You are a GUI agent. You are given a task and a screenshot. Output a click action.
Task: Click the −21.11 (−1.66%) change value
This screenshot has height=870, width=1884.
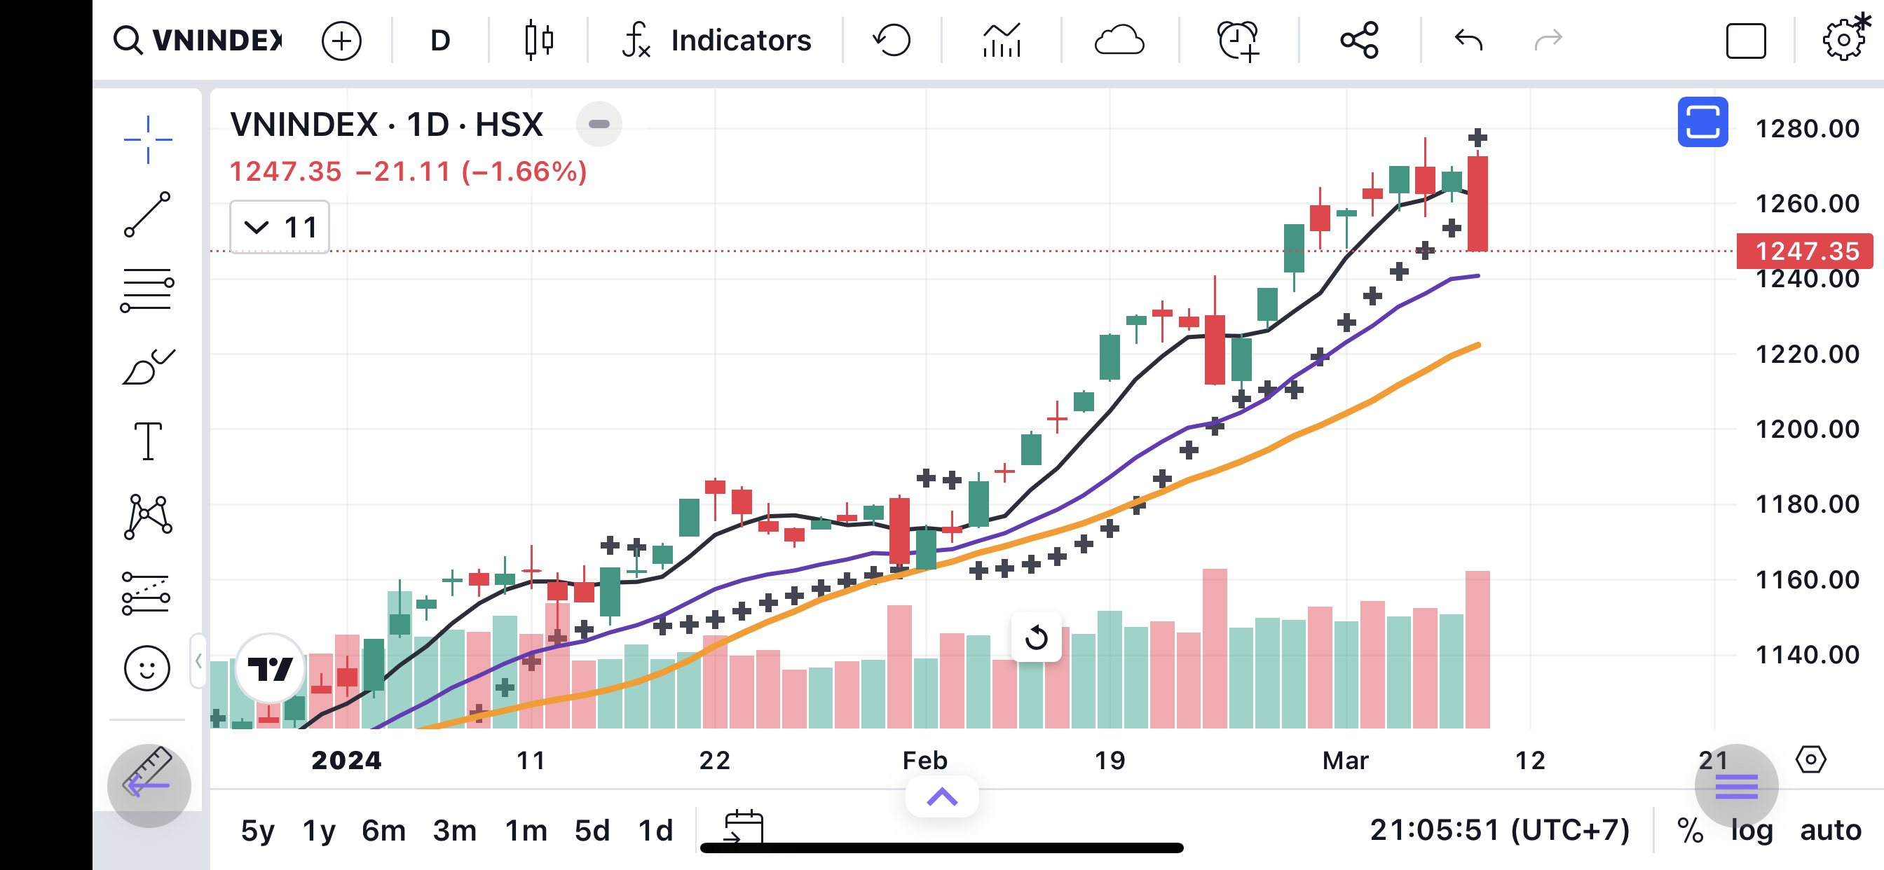pos(471,172)
